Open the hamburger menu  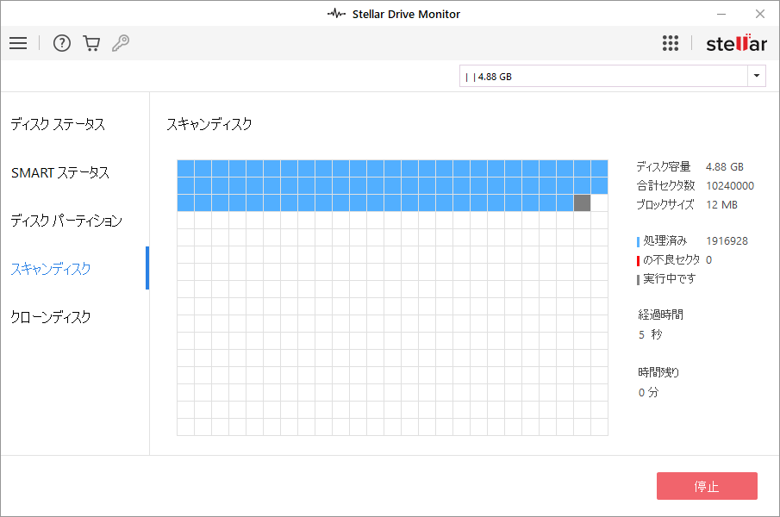click(x=18, y=43)
